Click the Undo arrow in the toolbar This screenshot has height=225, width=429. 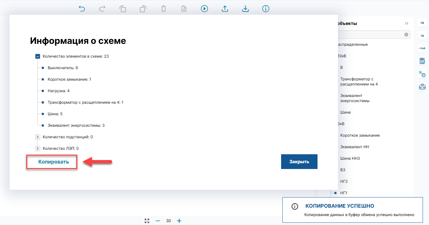click(82, 9)
